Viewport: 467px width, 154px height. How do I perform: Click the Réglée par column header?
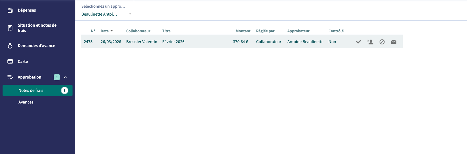pyautogui.click(x=265, y=31)
